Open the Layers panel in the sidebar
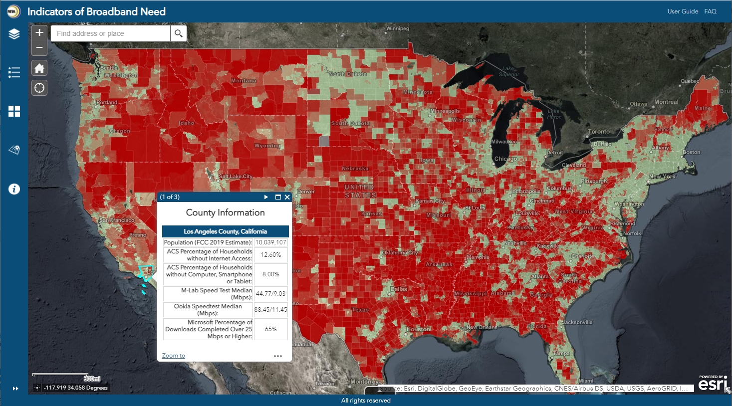 [14, 34]
